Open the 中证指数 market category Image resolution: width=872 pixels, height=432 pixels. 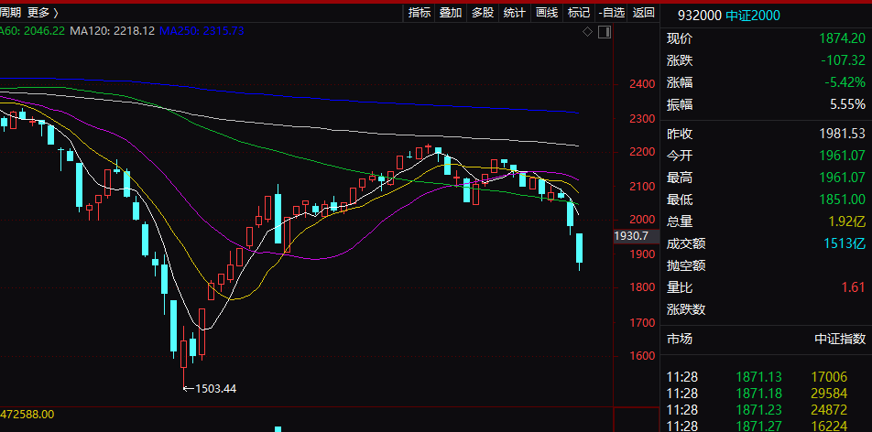(x=840, y=339)
